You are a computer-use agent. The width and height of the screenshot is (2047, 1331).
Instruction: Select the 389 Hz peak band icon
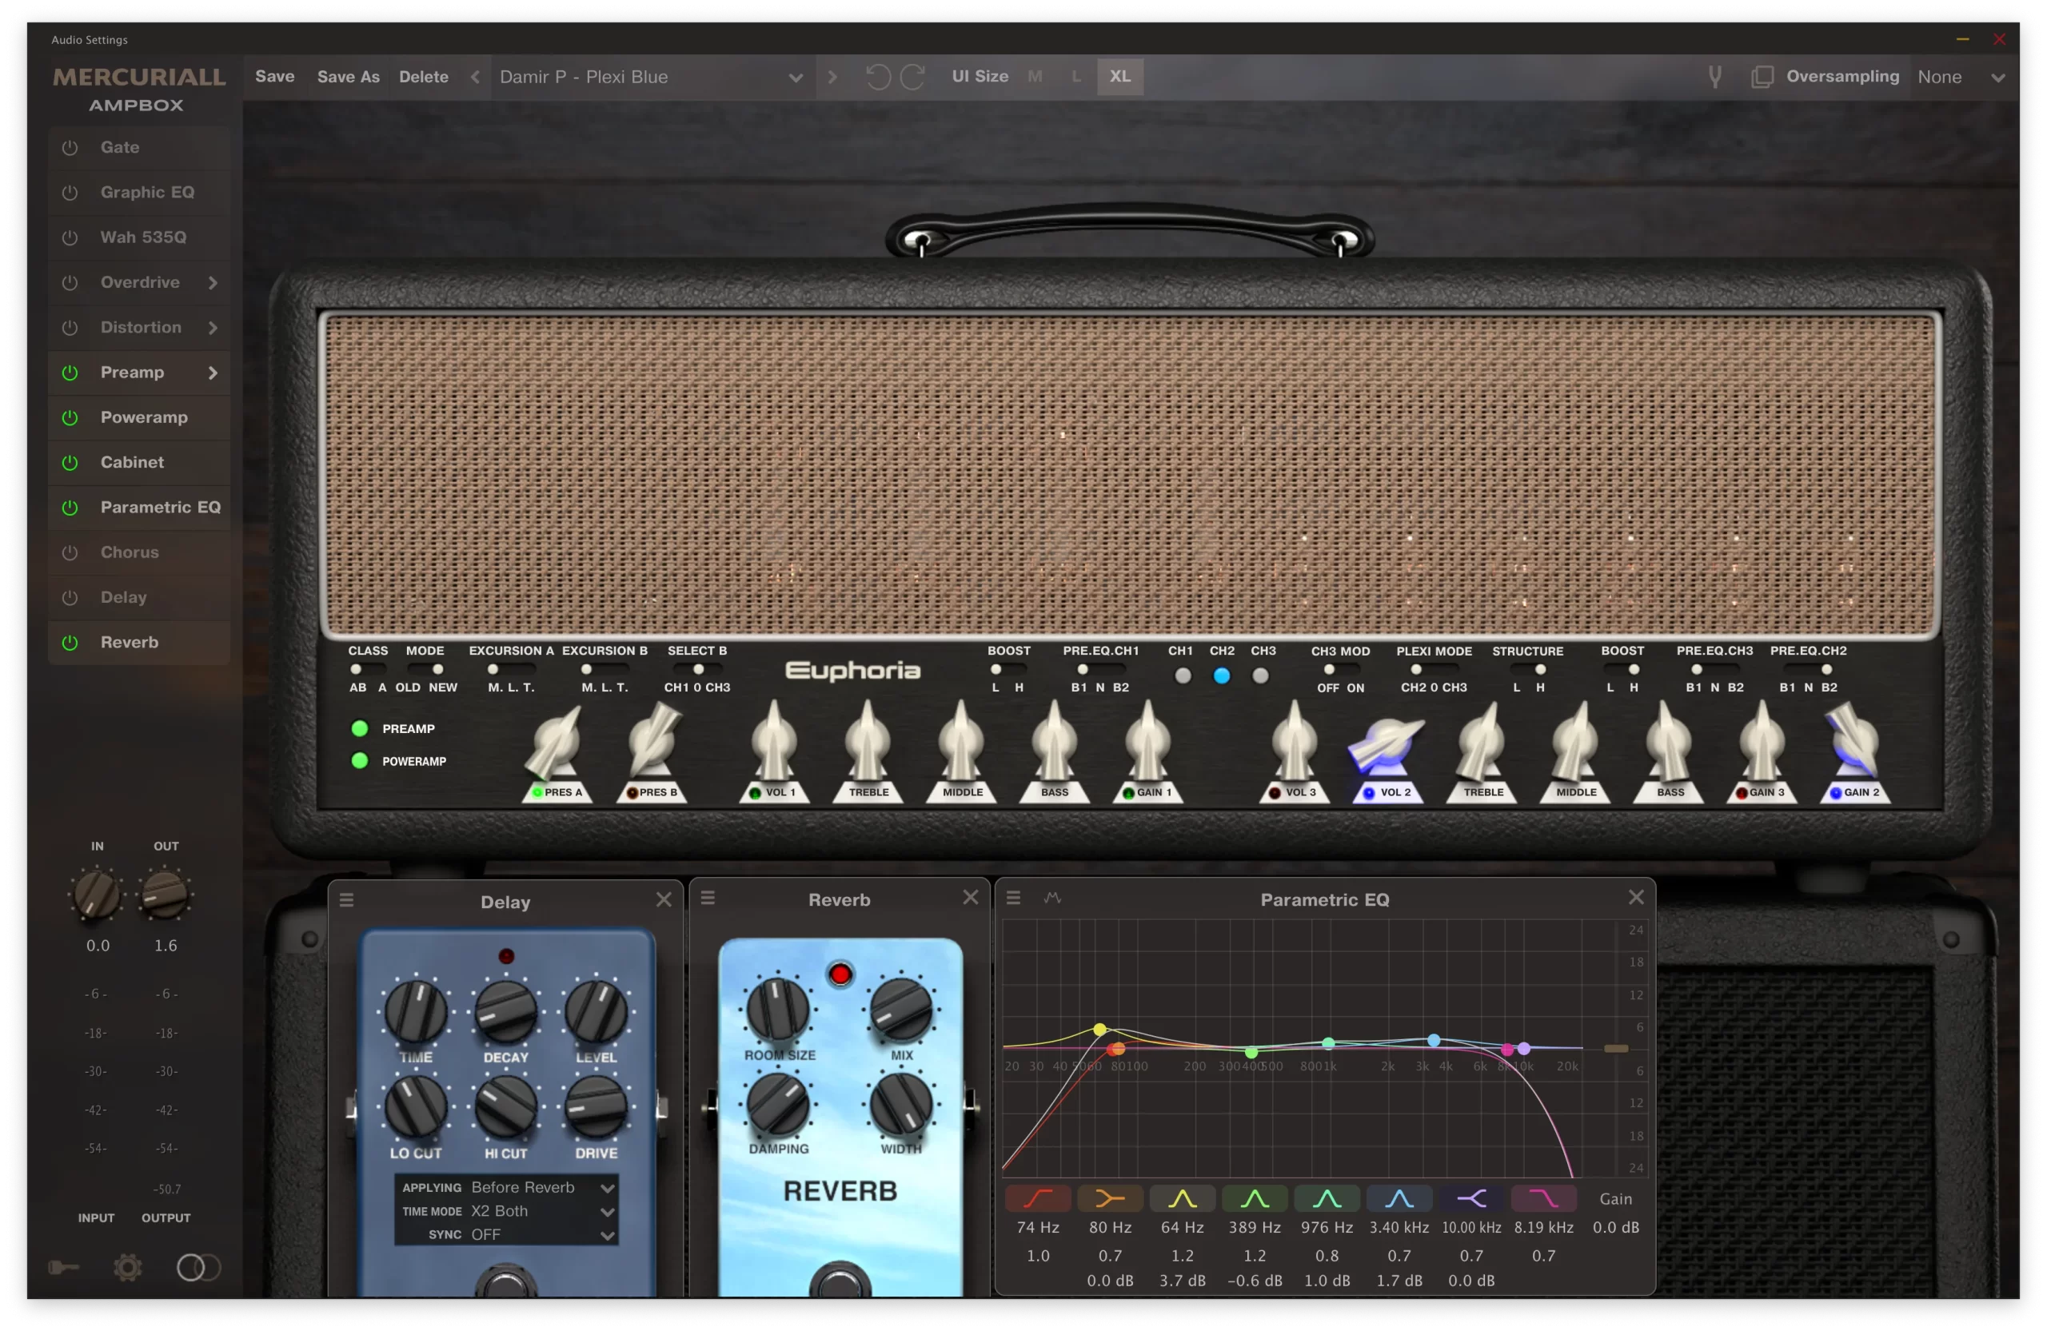coord(1255,1198)
